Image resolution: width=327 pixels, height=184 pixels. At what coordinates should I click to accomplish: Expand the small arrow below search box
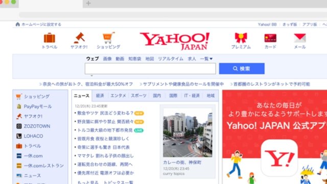91,76
